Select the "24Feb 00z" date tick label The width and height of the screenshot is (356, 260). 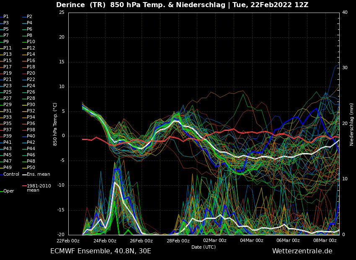[105, 241]
